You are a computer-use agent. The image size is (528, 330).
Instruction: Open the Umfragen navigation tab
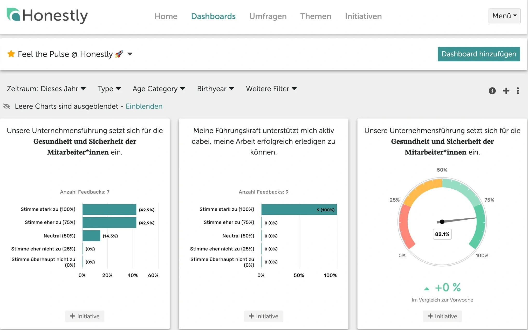point(268,16)
